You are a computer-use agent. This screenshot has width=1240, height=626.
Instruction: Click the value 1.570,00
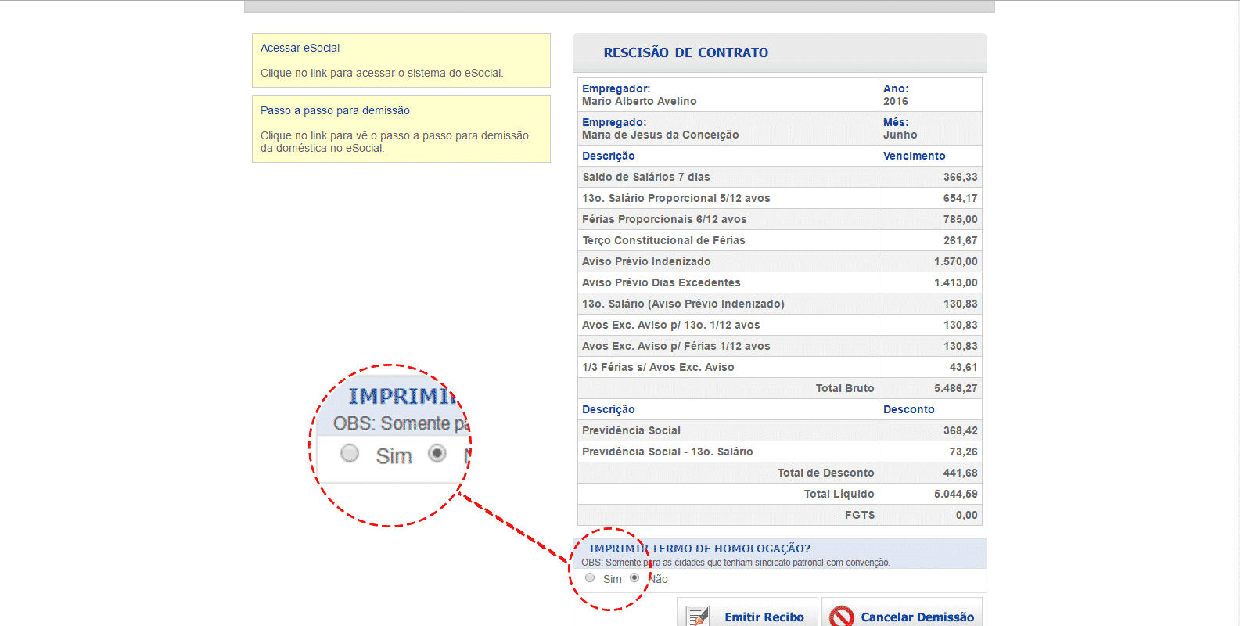[x=955, y=261]
